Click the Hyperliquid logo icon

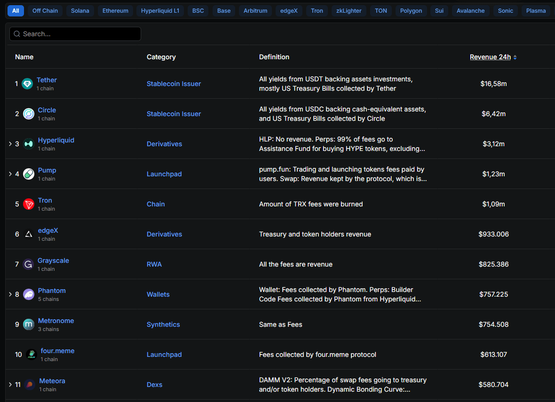29,144
